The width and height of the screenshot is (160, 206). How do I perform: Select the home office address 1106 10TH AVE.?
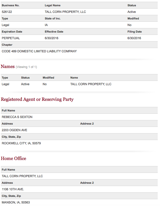click(x=13, y=189)
